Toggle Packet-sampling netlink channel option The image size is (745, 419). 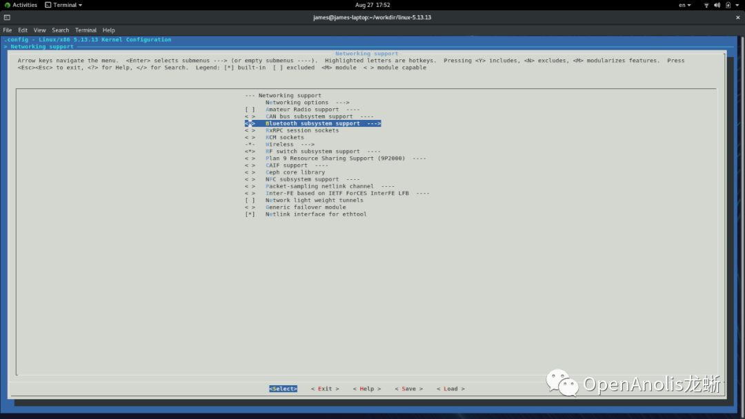click(x=250, y=187)
